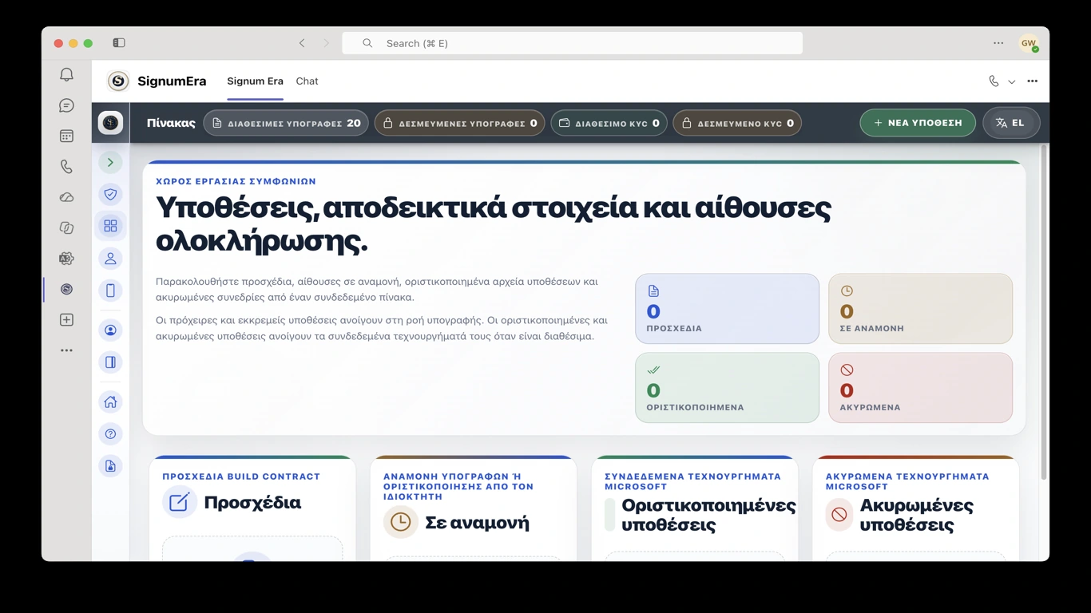
Task: Click the edit icon beside Προσχέδια heading
Action: [180, 502]
